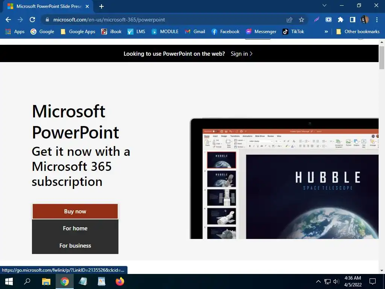Screen dimensions: 385x289
Task: Open Chrome's three-dot menu
Action: click(x=377, y=20)
